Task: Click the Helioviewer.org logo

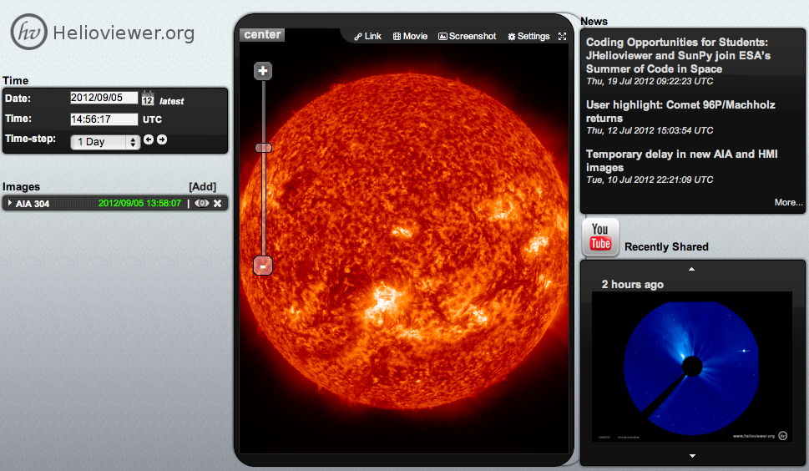Action: pos(102,33)
